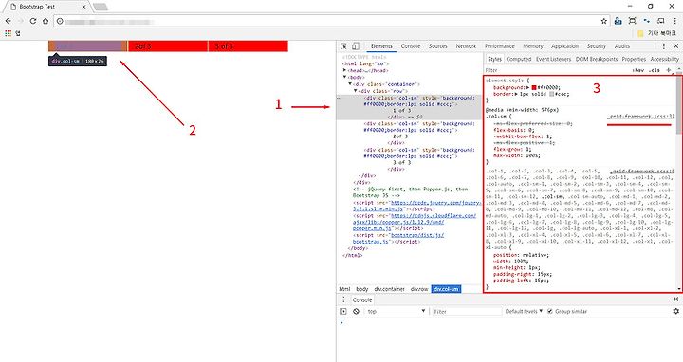Open the Security tab
This screenshot has width=683, height=362.
596,46
